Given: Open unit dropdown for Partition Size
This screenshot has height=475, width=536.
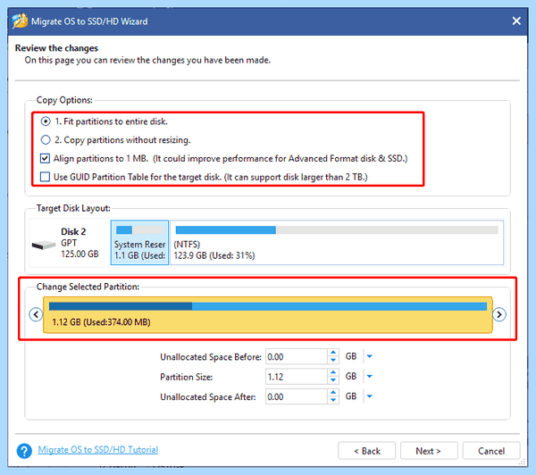Looking at the screenshot, I should click(x=370, y=376).
